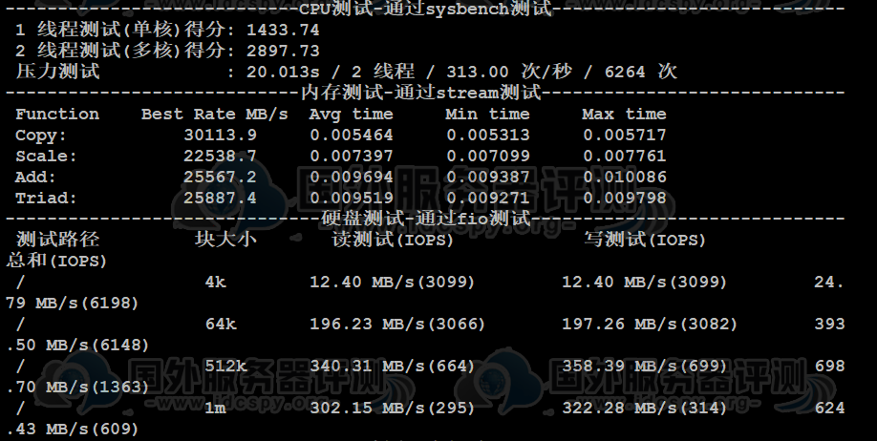Viewport: 877px width, 441px height.
Task: Click Scale max time 0.007761
Action: 624,156
